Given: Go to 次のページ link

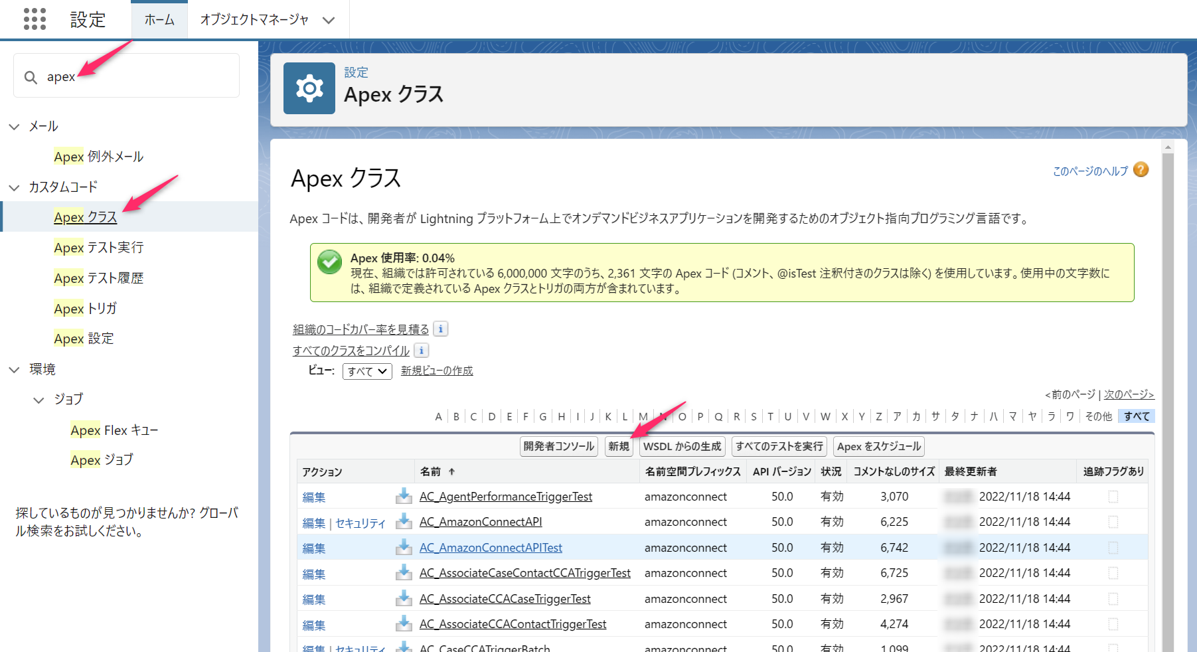Looking at the screenshot, I should click(x=1129, y=394).
